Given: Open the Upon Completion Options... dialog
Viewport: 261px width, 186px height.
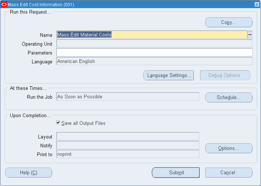Looking at the screenshot, I should click(229, 148).
